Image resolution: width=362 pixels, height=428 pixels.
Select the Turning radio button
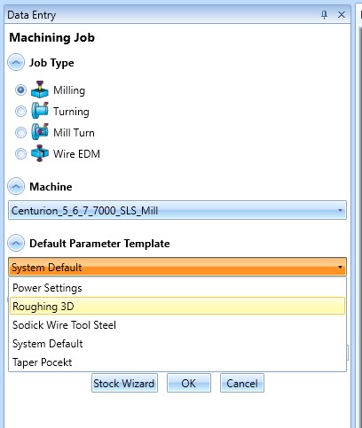[x=20, y=112]
